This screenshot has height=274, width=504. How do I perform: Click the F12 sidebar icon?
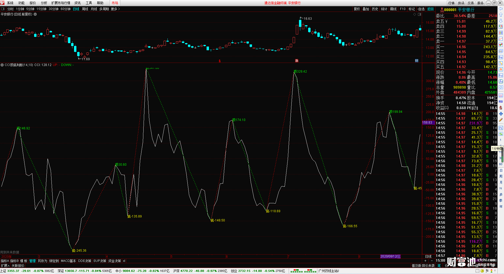pyautogui.click(x=501, y=75)
